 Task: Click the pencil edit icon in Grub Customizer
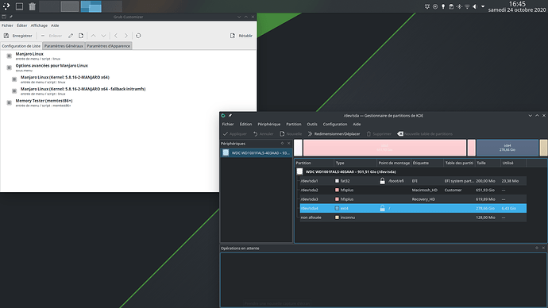tap(71, 36)
